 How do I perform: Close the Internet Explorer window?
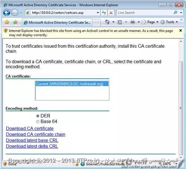[179, 5]
